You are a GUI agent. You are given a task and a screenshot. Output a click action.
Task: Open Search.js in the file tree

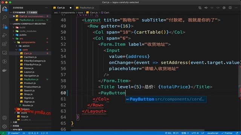tap(29, 90)
